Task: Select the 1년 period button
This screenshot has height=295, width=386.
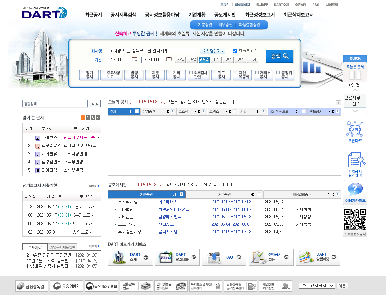Action: coord(216,60)
